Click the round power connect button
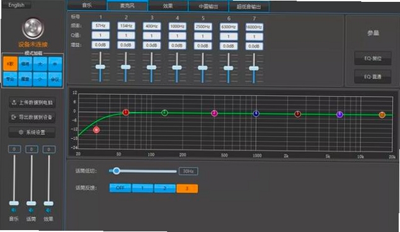The width and height of the screenshot is (400, 232). point(33,28)
